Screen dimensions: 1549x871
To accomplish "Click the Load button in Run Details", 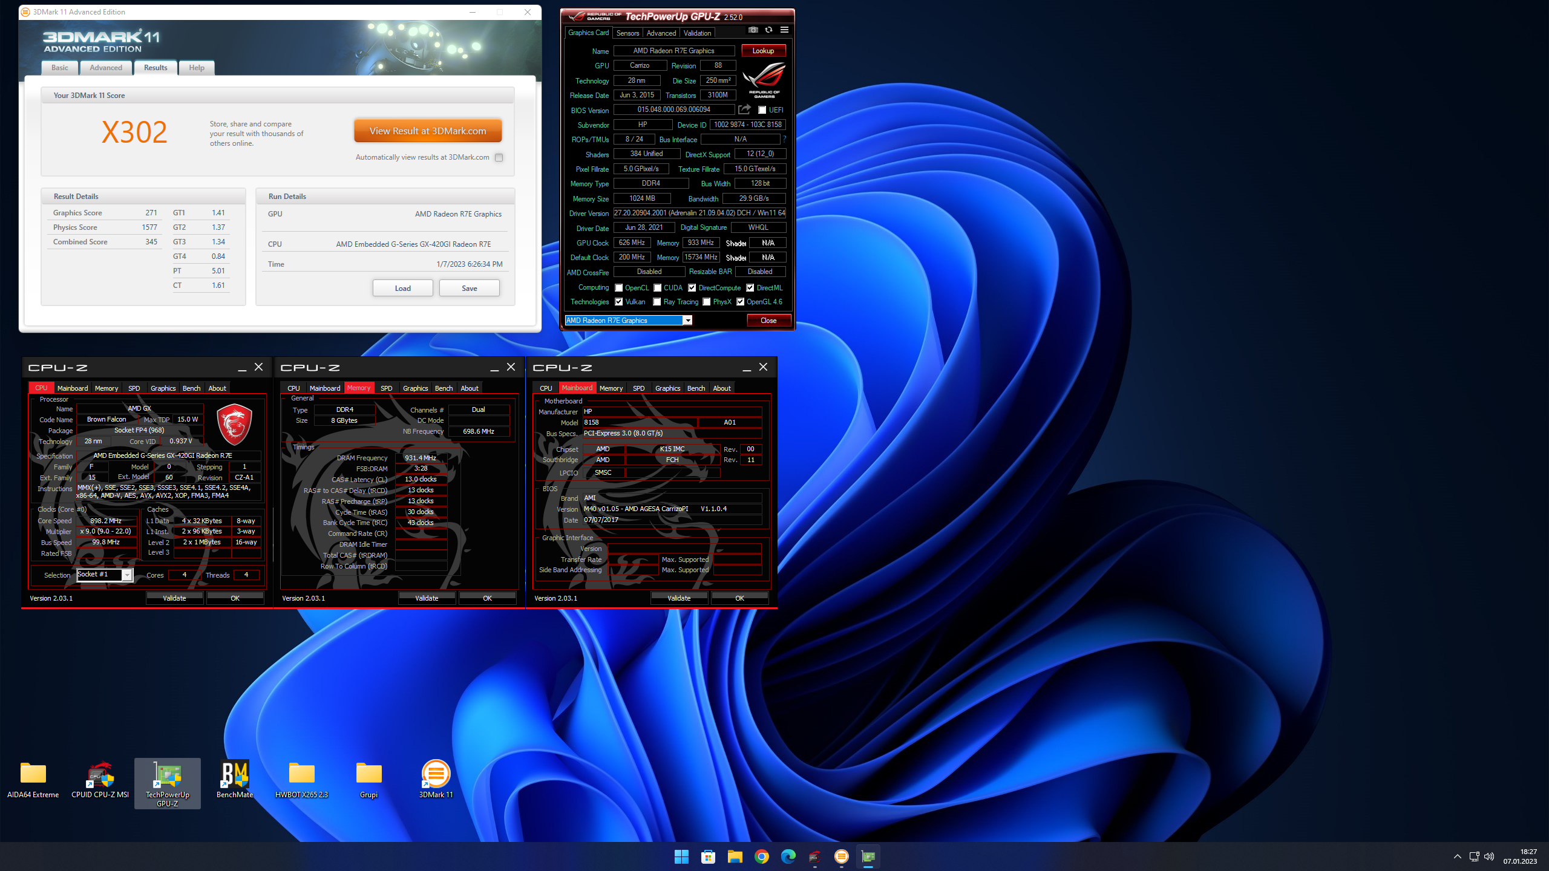I will (402, 288).
